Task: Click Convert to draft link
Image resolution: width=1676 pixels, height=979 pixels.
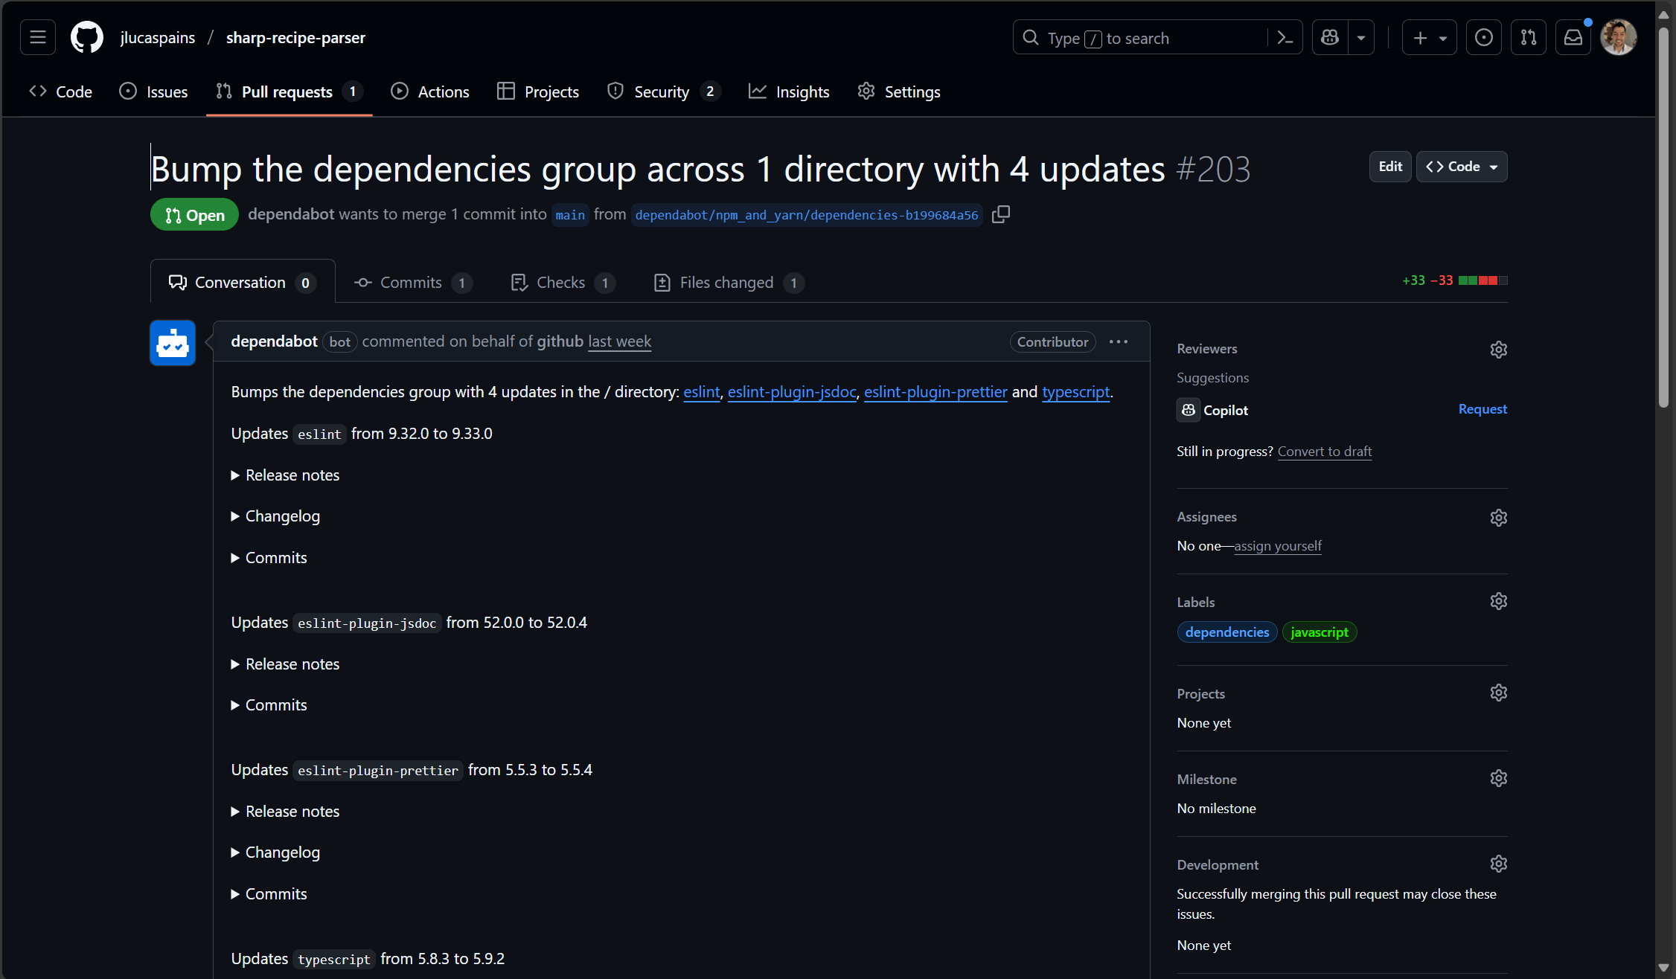Action: pos(1325,452)
